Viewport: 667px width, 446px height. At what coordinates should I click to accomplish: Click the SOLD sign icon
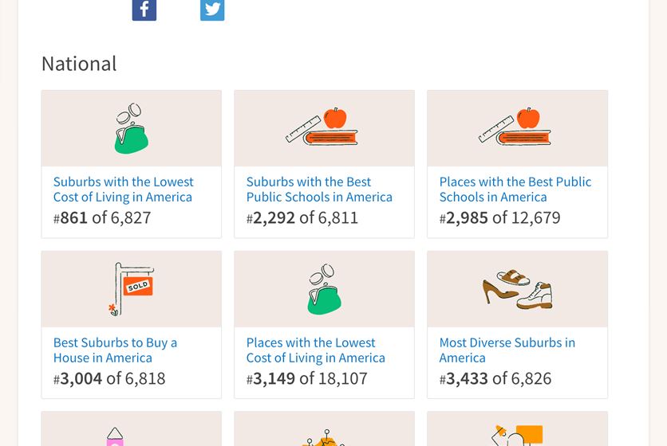click(x=131, y=289)
